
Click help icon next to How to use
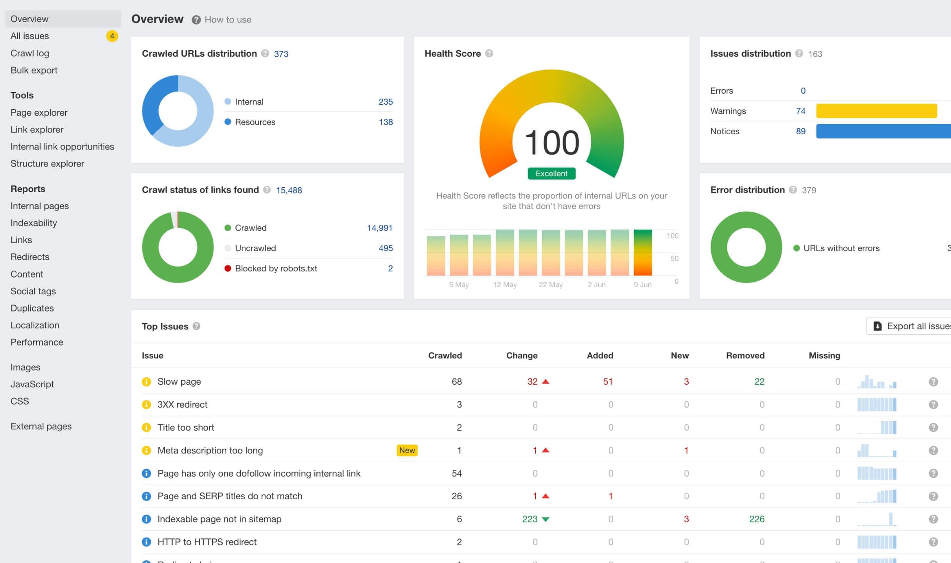[x=196, y=19]
